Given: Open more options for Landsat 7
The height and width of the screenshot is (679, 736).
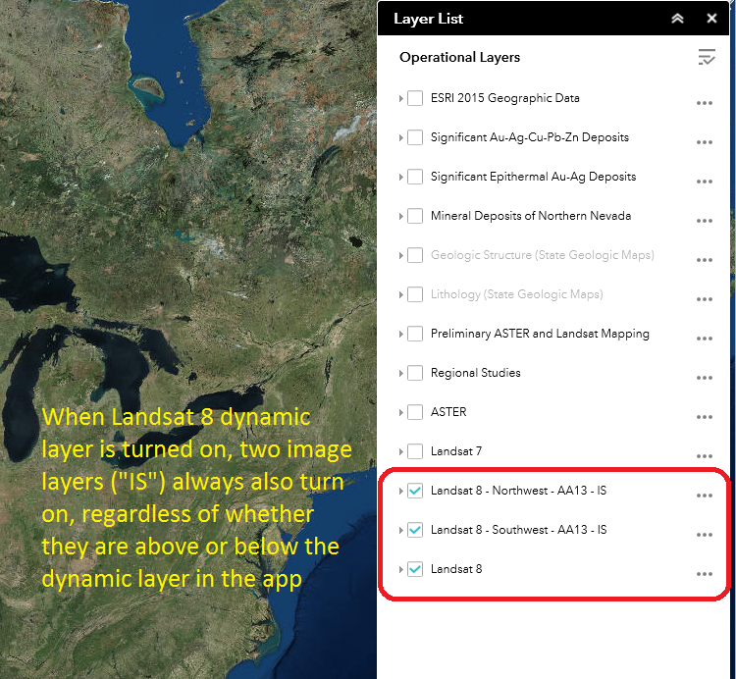Looking at the screenshot, I should click(705, 456).
